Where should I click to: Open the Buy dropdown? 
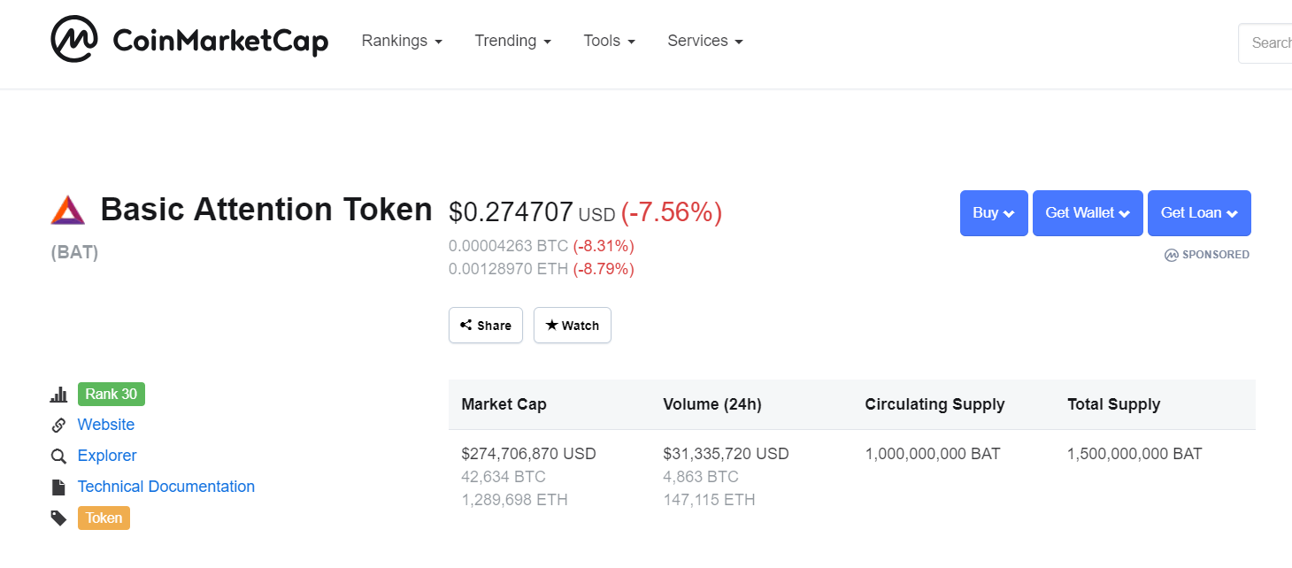(x=994, y=213)
